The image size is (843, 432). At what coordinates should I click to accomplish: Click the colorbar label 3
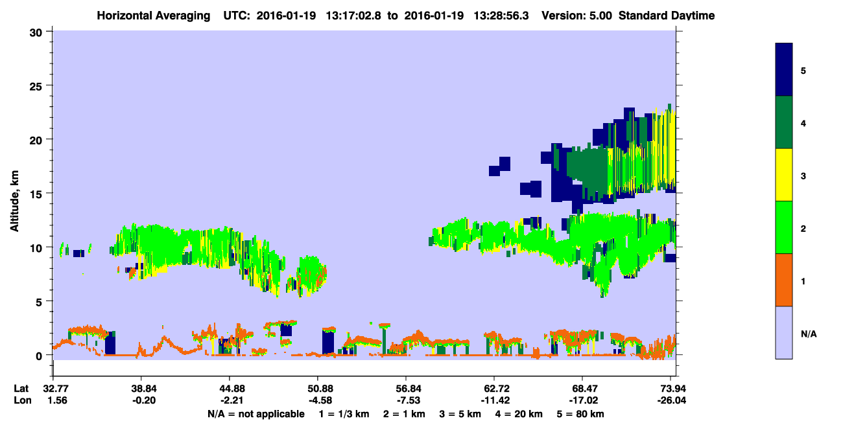tap(803, 176)
